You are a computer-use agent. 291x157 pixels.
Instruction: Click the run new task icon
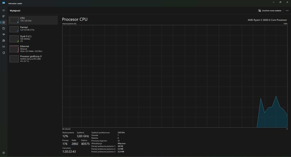pyautogui.click(x=260, y=10)
